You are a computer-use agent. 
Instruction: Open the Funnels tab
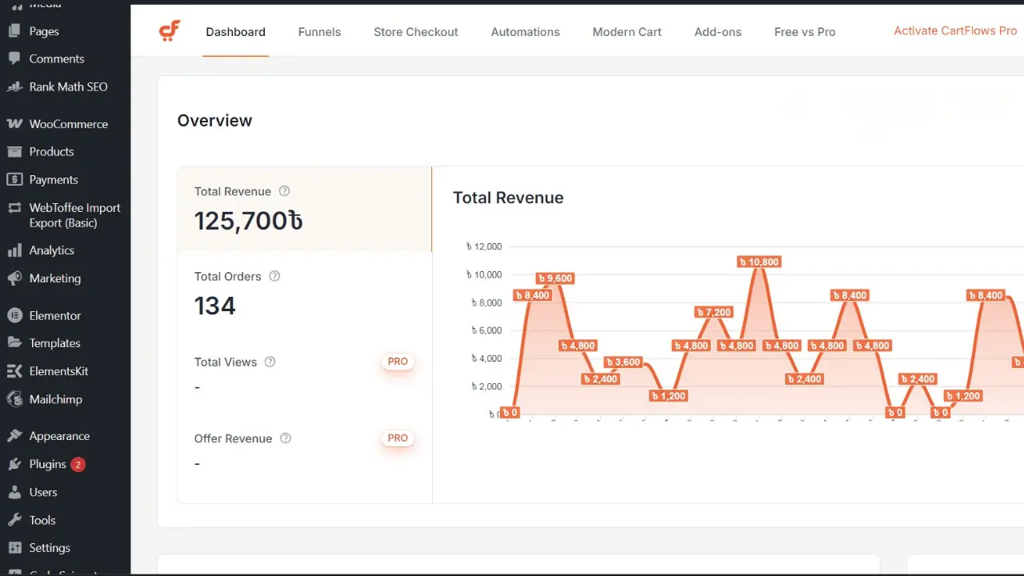[x=319, y=32]
